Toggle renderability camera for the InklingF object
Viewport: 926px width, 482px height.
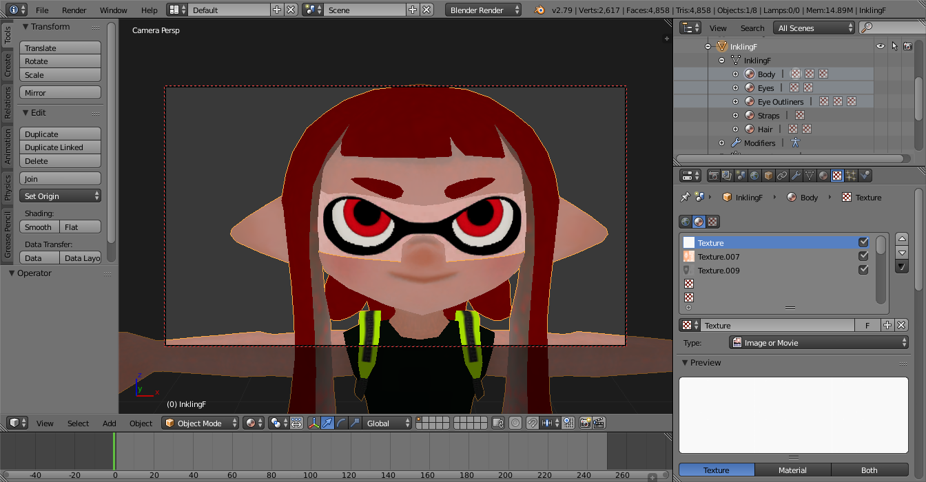[908, 46]
